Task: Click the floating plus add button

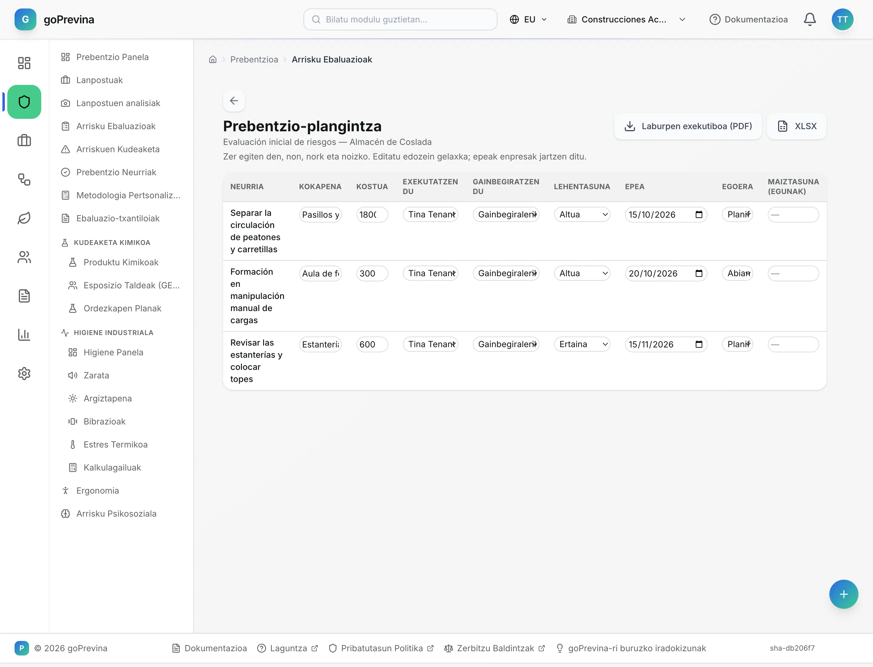Action: (x=844, y=594)
